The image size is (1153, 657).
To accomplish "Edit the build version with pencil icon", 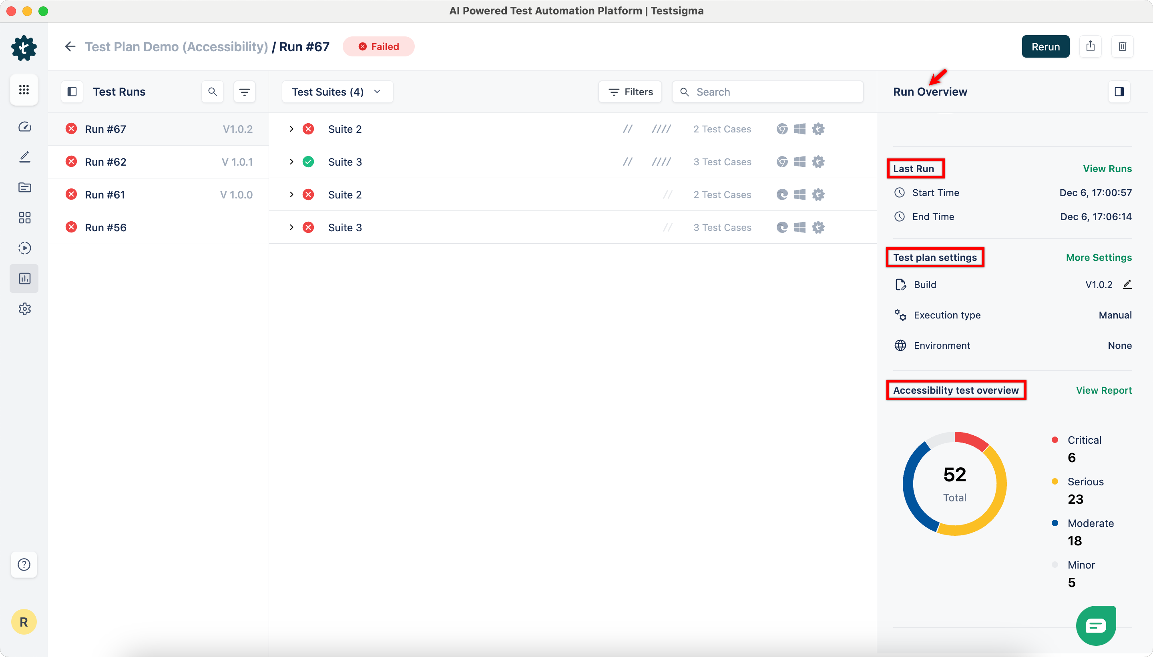I will [x=1127, y=285].
